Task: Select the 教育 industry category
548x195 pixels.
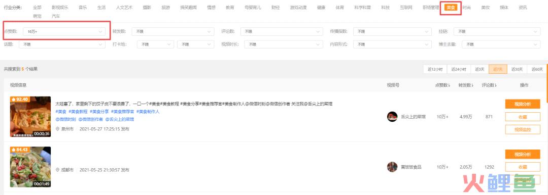Action: click(x=230, y=7)
